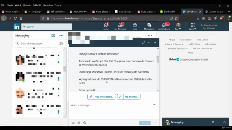The height and width of the screenshot is (130, 232).
Task: Focus the LinkedIn Search box
Action: (x=47, y=27)
